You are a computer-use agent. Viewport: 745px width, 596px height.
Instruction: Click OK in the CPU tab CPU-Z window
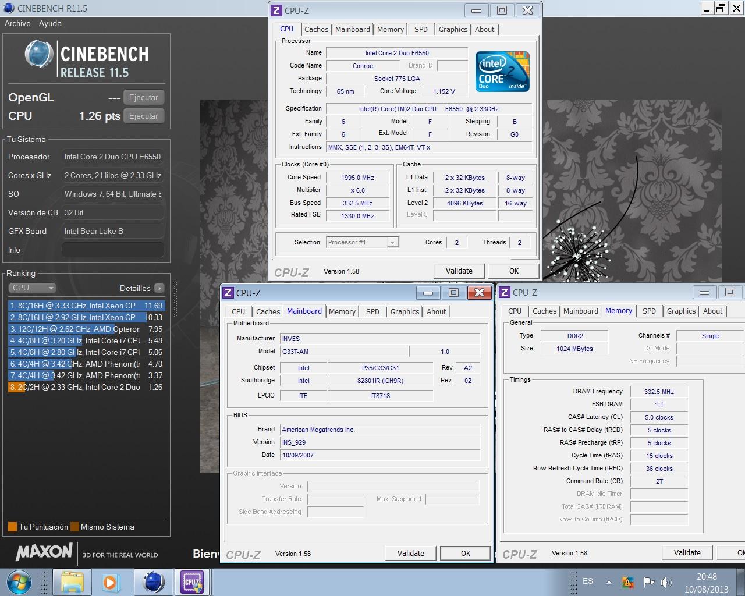pyautogui.click(x=514, y=271)
